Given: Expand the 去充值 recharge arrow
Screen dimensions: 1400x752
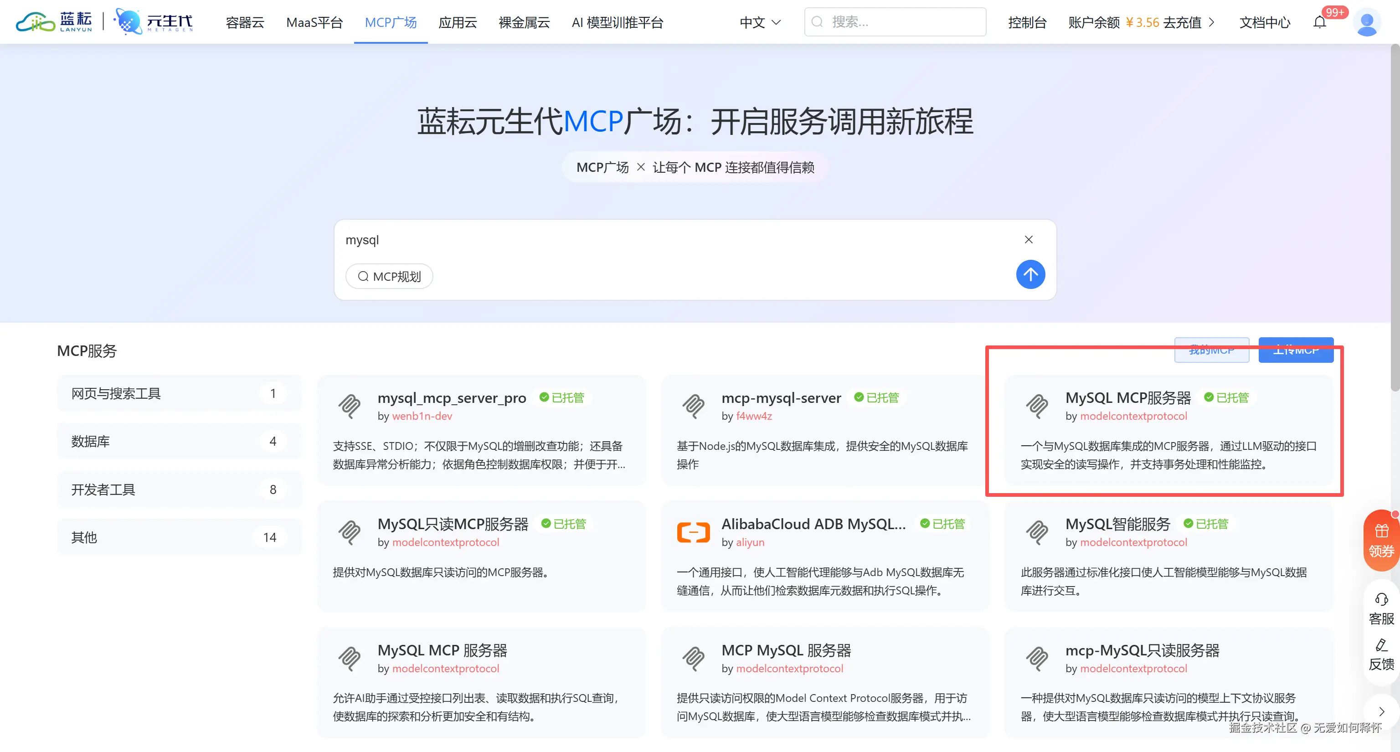Looking at the screenshot, I should coord(1211,22).
